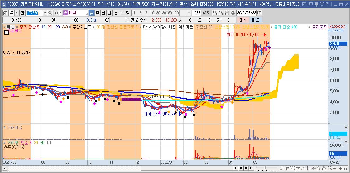Screen dimensions: 350x173
Task: Select interval 30 button
Action: [164, 13]
